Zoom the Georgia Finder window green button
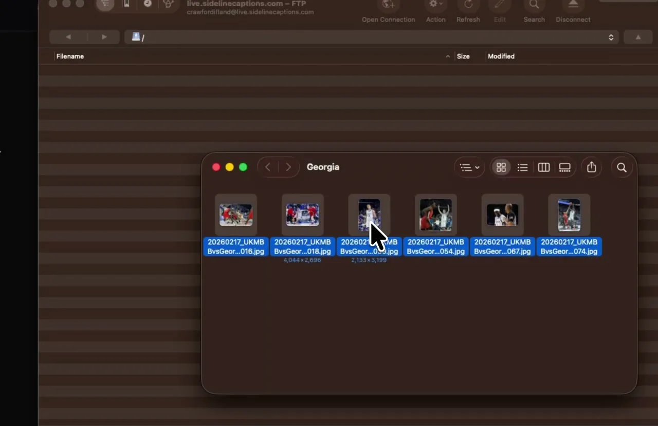658x426 pixels. tap(243, 167)
